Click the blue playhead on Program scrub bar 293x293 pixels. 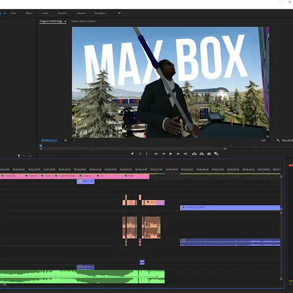point(41,145)
